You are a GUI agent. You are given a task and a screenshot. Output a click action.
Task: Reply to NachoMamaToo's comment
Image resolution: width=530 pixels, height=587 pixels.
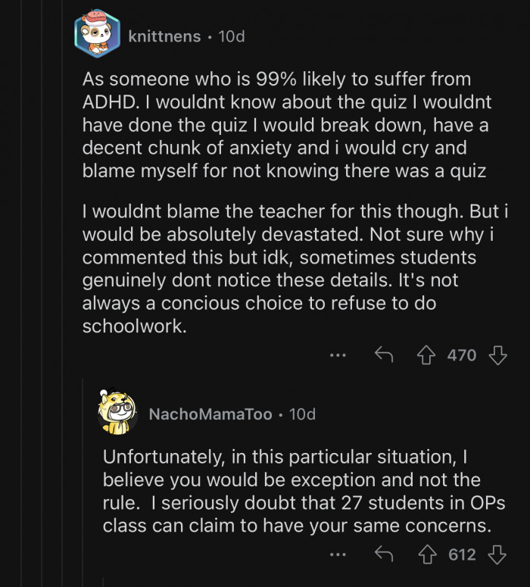385,555
